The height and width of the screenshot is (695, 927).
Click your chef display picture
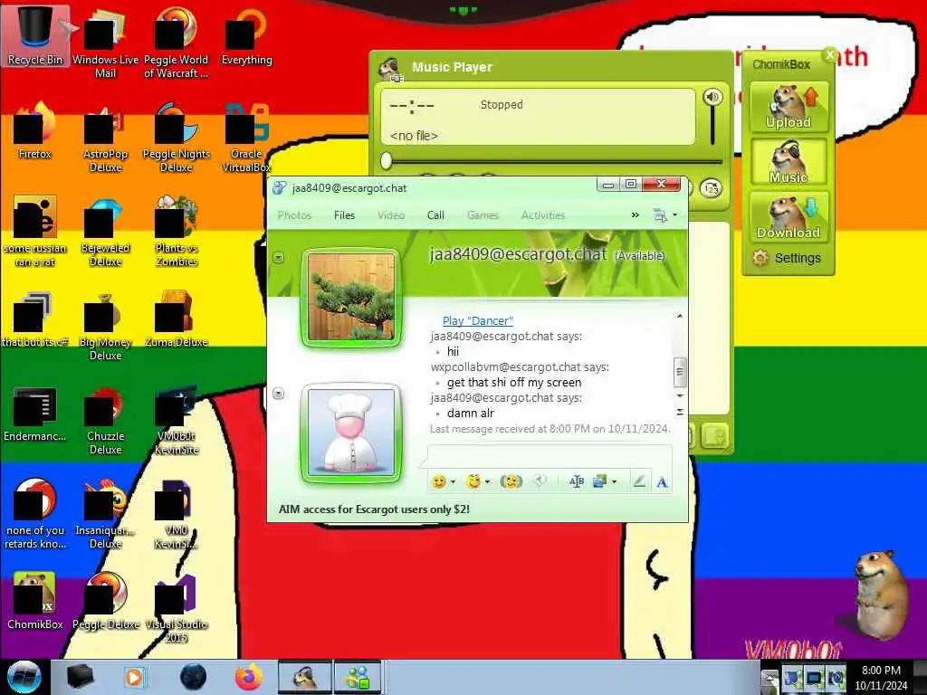(351, 432)
